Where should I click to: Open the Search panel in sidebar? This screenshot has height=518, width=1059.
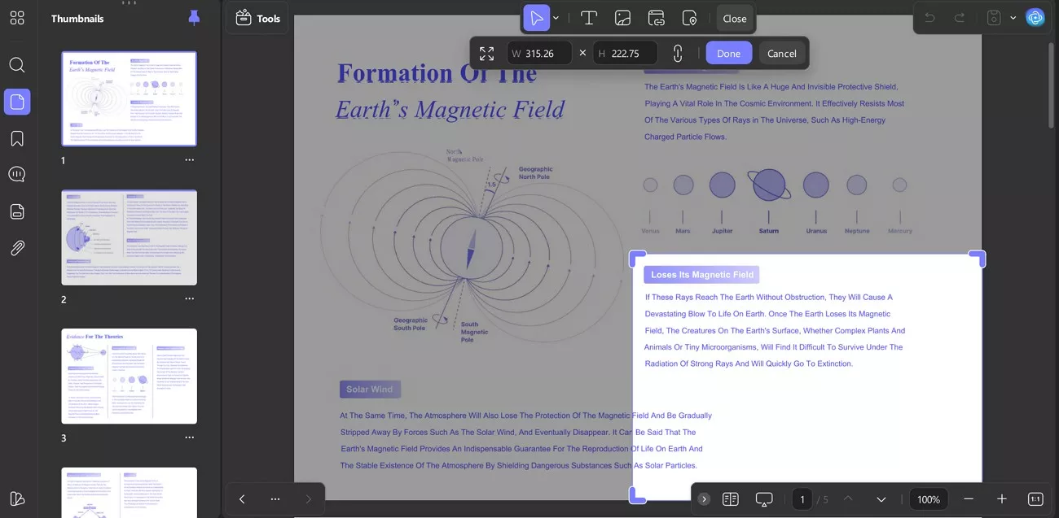[17, 65]
